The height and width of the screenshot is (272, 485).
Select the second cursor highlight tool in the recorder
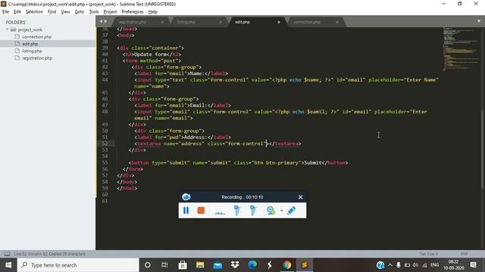pyautogui.click(x=253, y=210)
